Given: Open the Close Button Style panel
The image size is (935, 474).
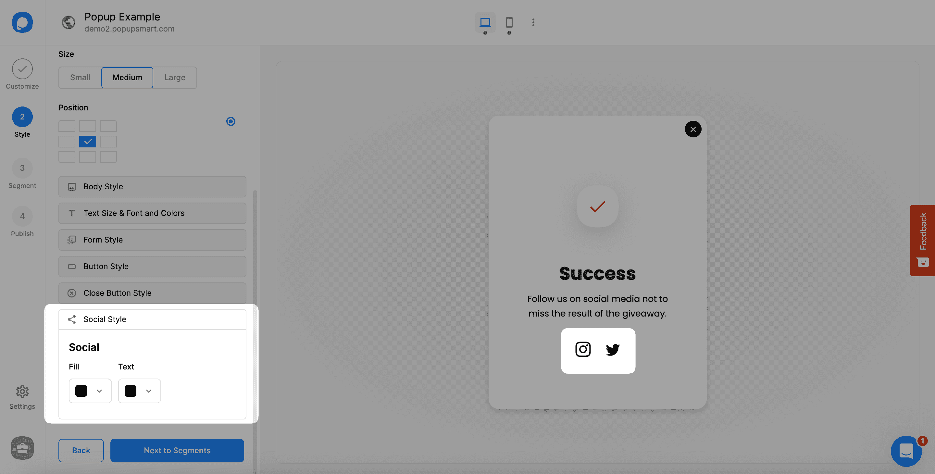Looking at the screenshot, I should click(x=152, y=293).
